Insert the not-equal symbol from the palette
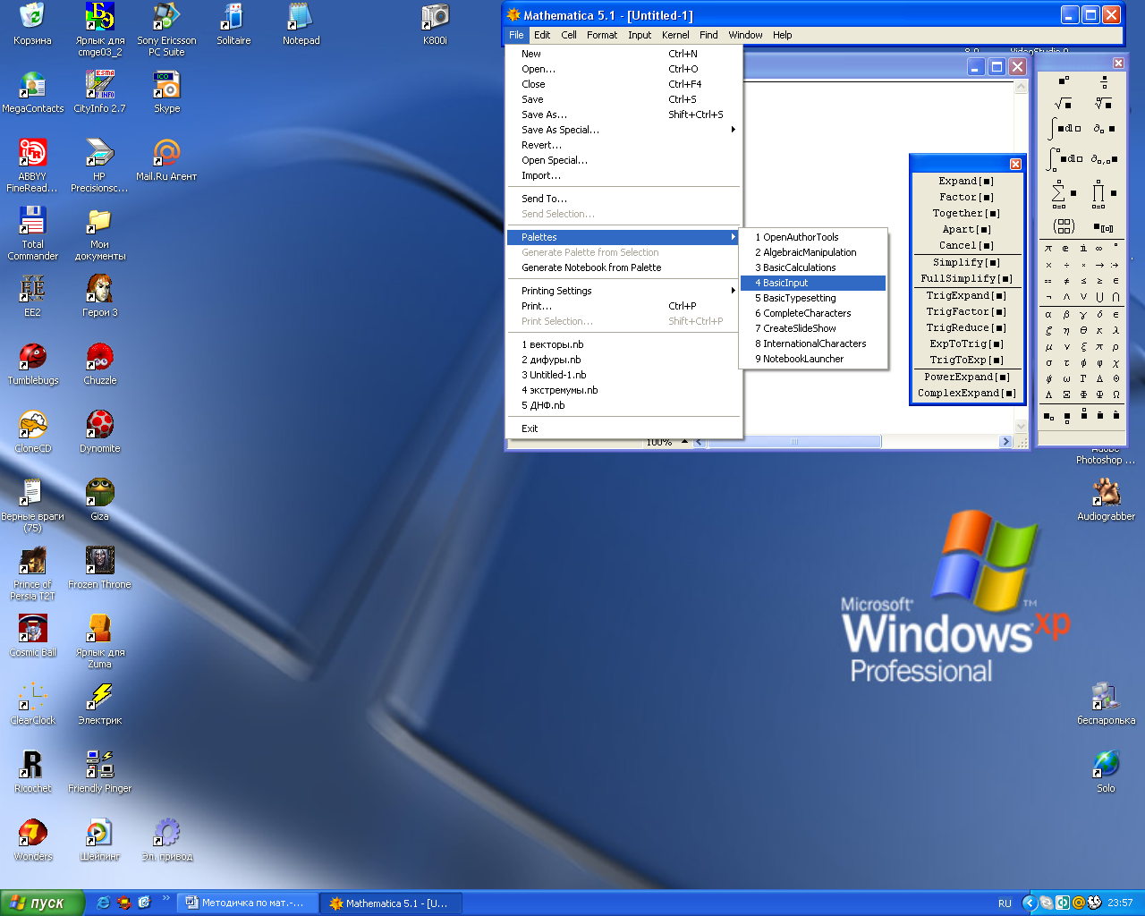Viewport: 1145px width, 916px height. [x=1066, y=281]
